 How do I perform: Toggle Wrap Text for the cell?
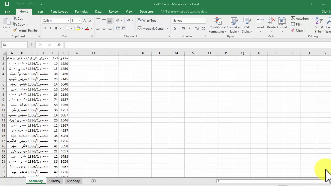[x=147, y=21]
